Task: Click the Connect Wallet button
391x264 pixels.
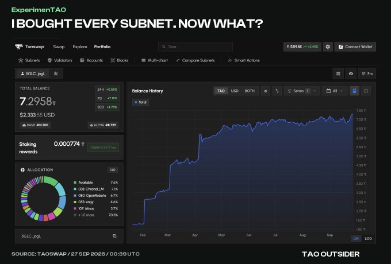Action: tap(355, 47)
